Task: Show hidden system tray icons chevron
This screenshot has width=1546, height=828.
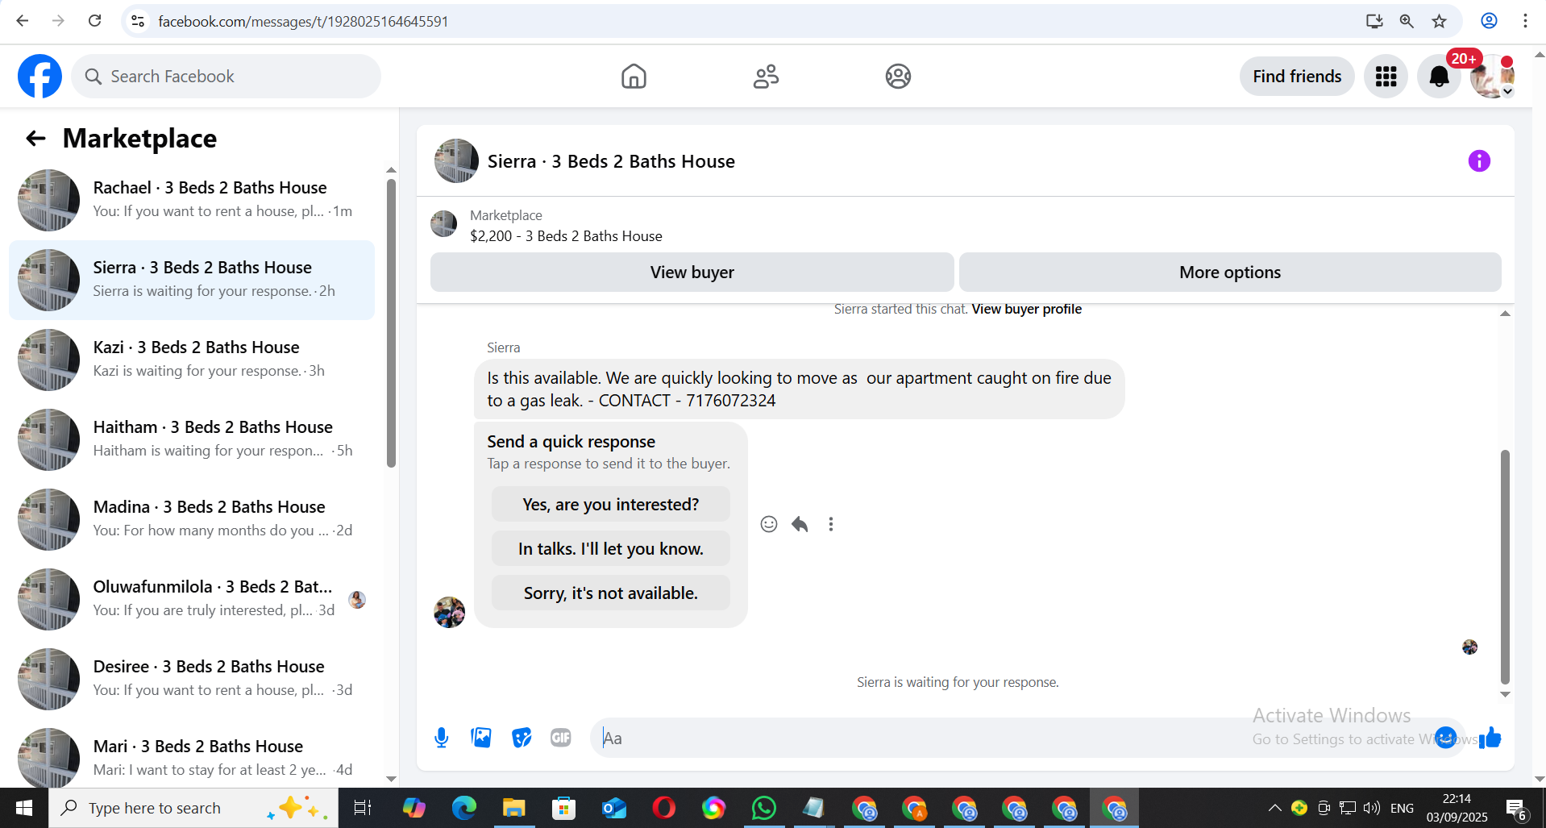Action: click(x=1274, y=808)
